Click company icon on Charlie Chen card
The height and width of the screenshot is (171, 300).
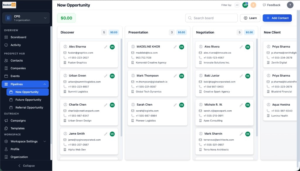65,121
